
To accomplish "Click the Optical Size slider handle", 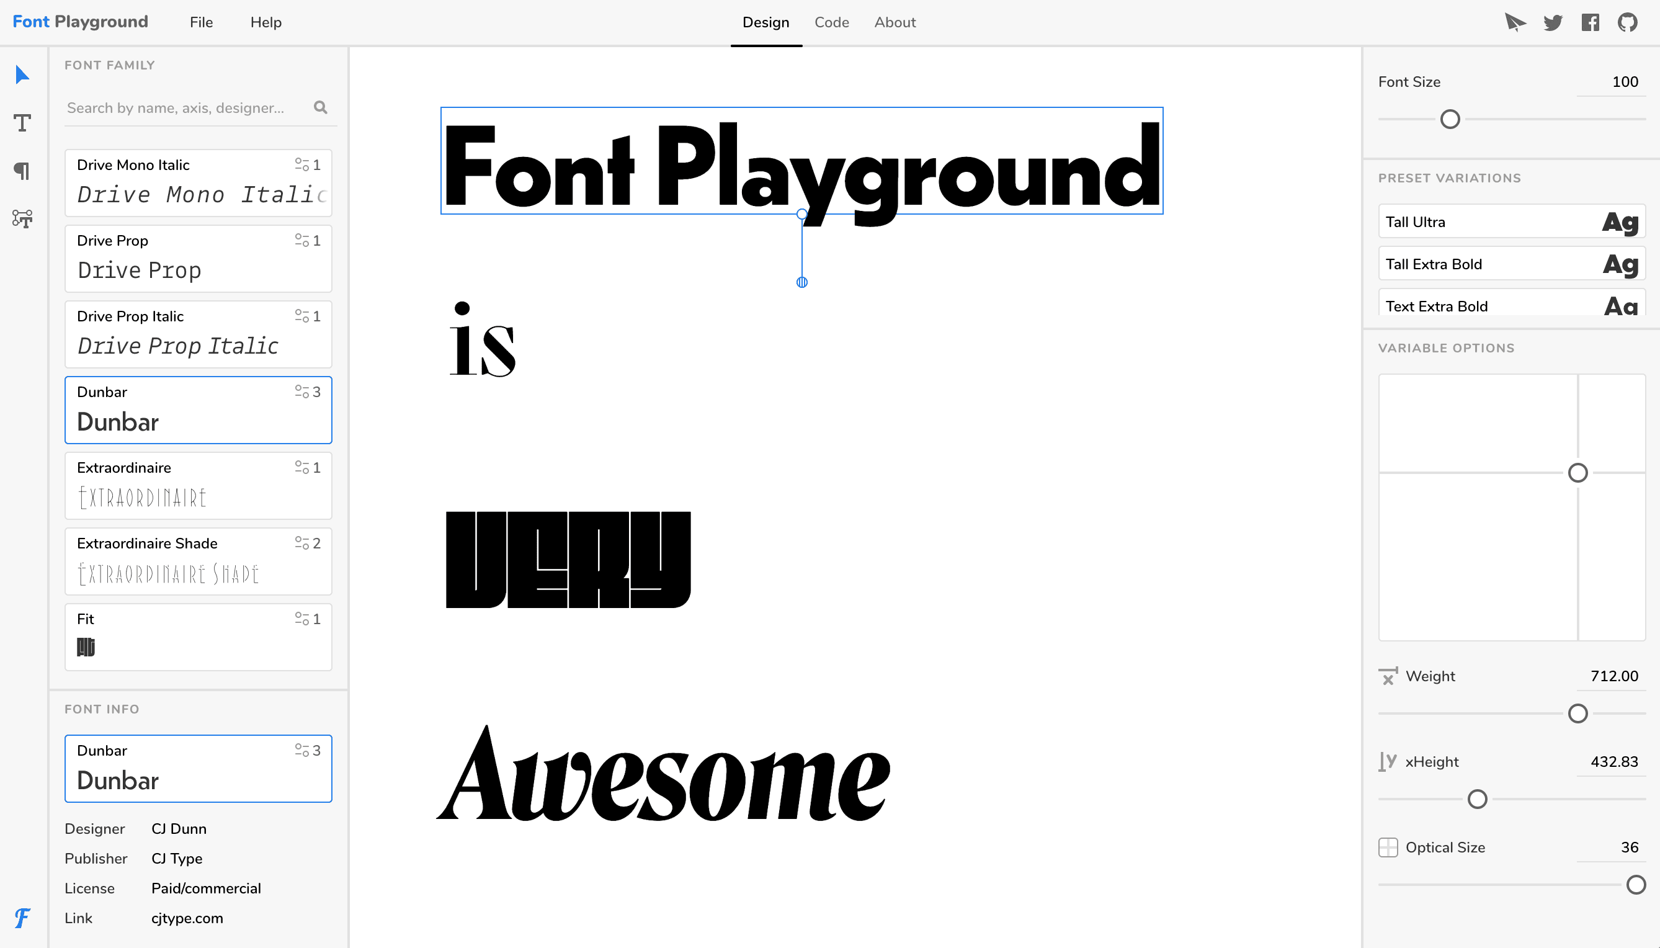I will coord(1635,885).
